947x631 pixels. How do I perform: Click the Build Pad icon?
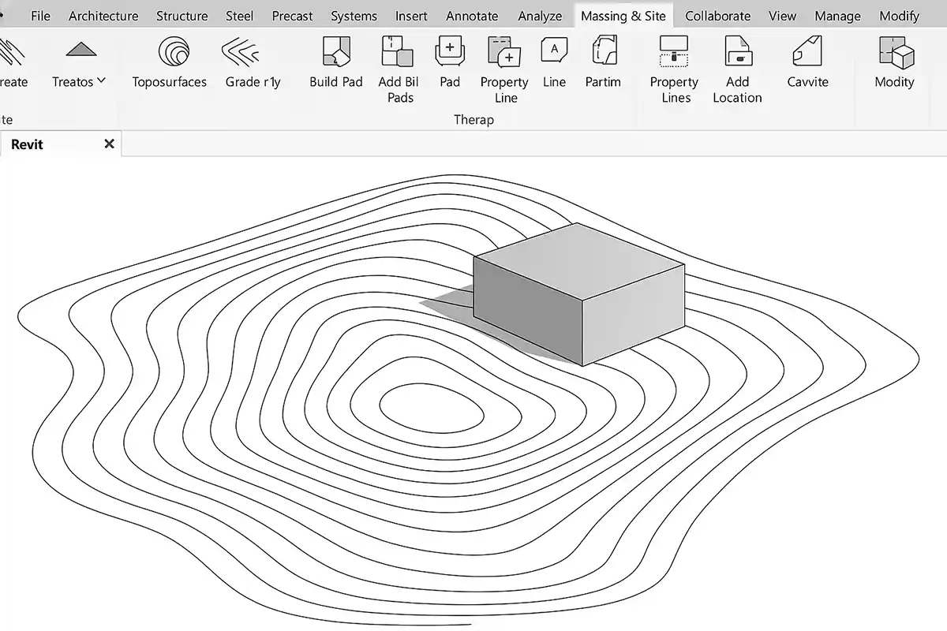tap(336, 53)
